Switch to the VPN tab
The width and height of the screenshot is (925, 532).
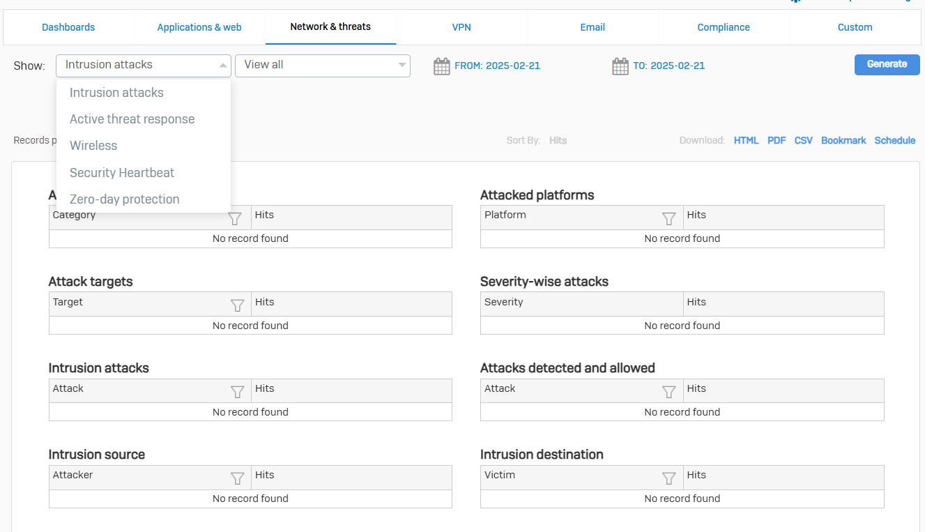461,27
